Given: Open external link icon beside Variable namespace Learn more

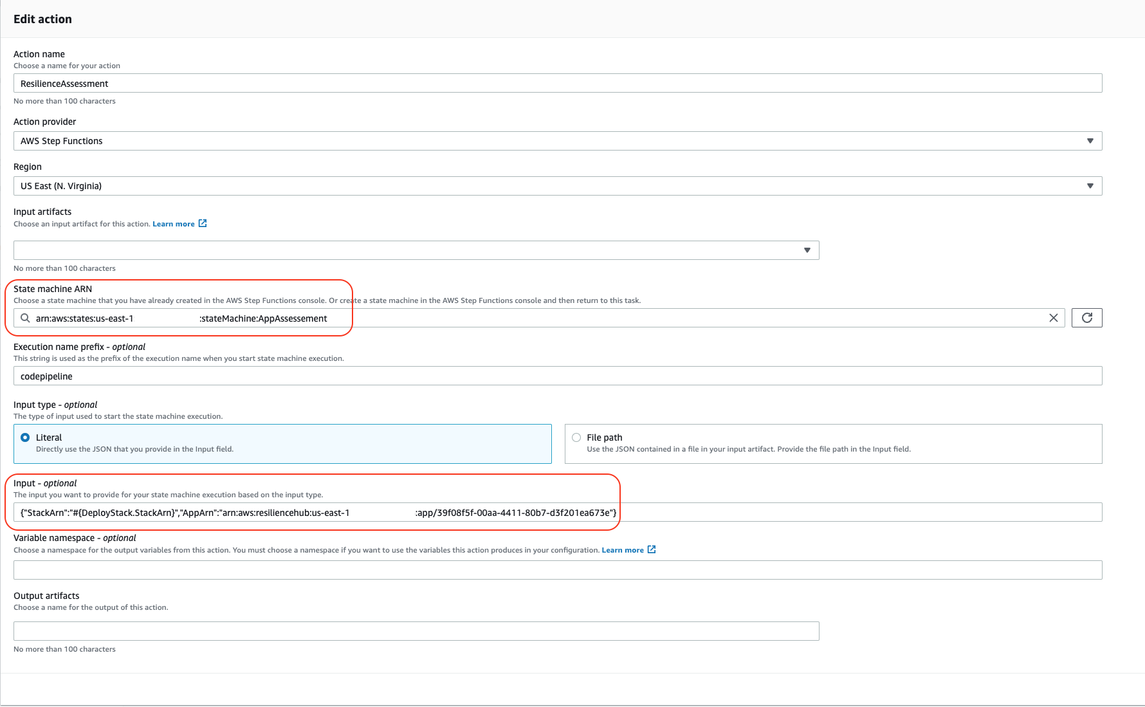Looking at the screenshot, I should [x=652, y=549].
